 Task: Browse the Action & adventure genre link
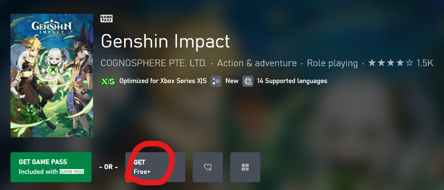(257, 63)
